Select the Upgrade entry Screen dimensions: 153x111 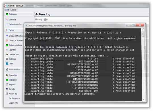point(13,50)
